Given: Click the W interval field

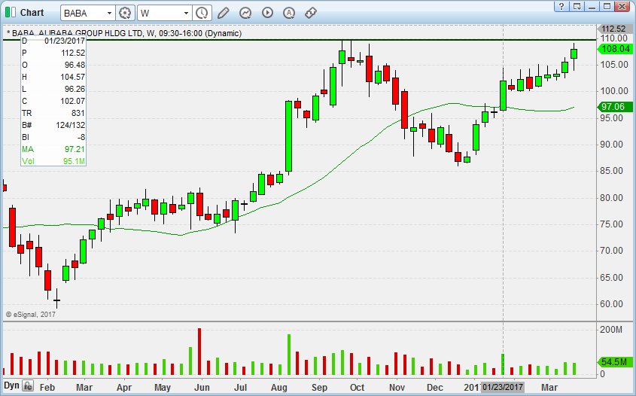Looking at the screenshot, I should (160, 13).
